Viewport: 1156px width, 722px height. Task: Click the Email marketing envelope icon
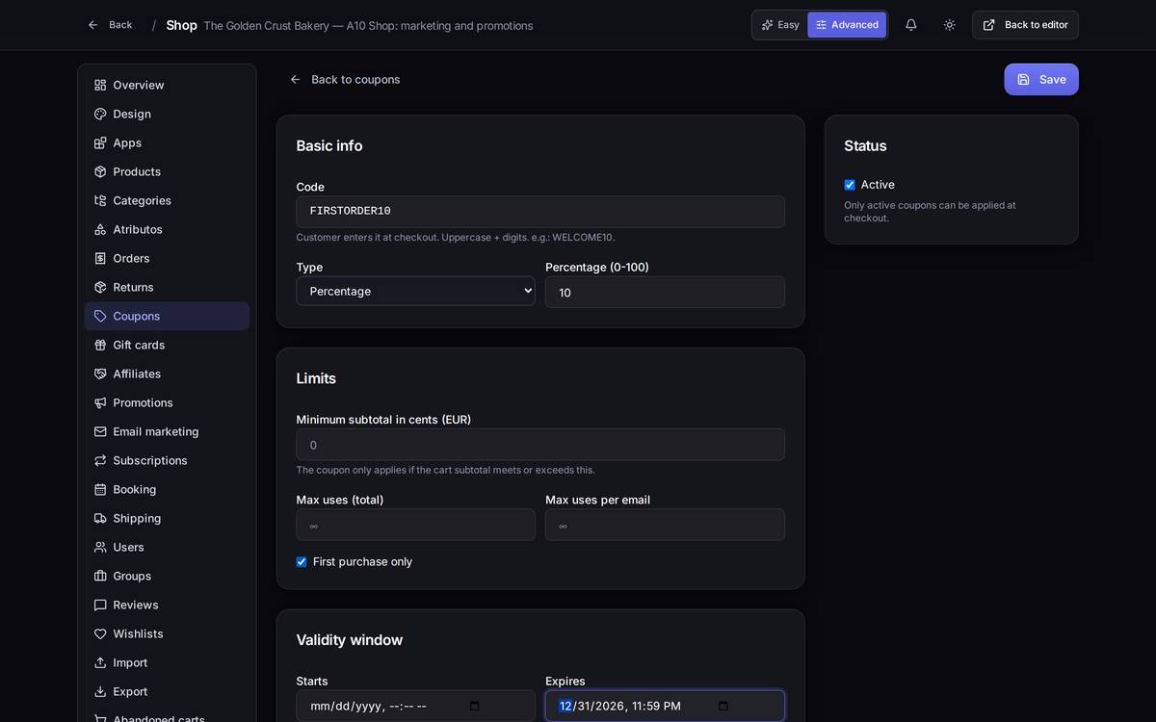100,431
